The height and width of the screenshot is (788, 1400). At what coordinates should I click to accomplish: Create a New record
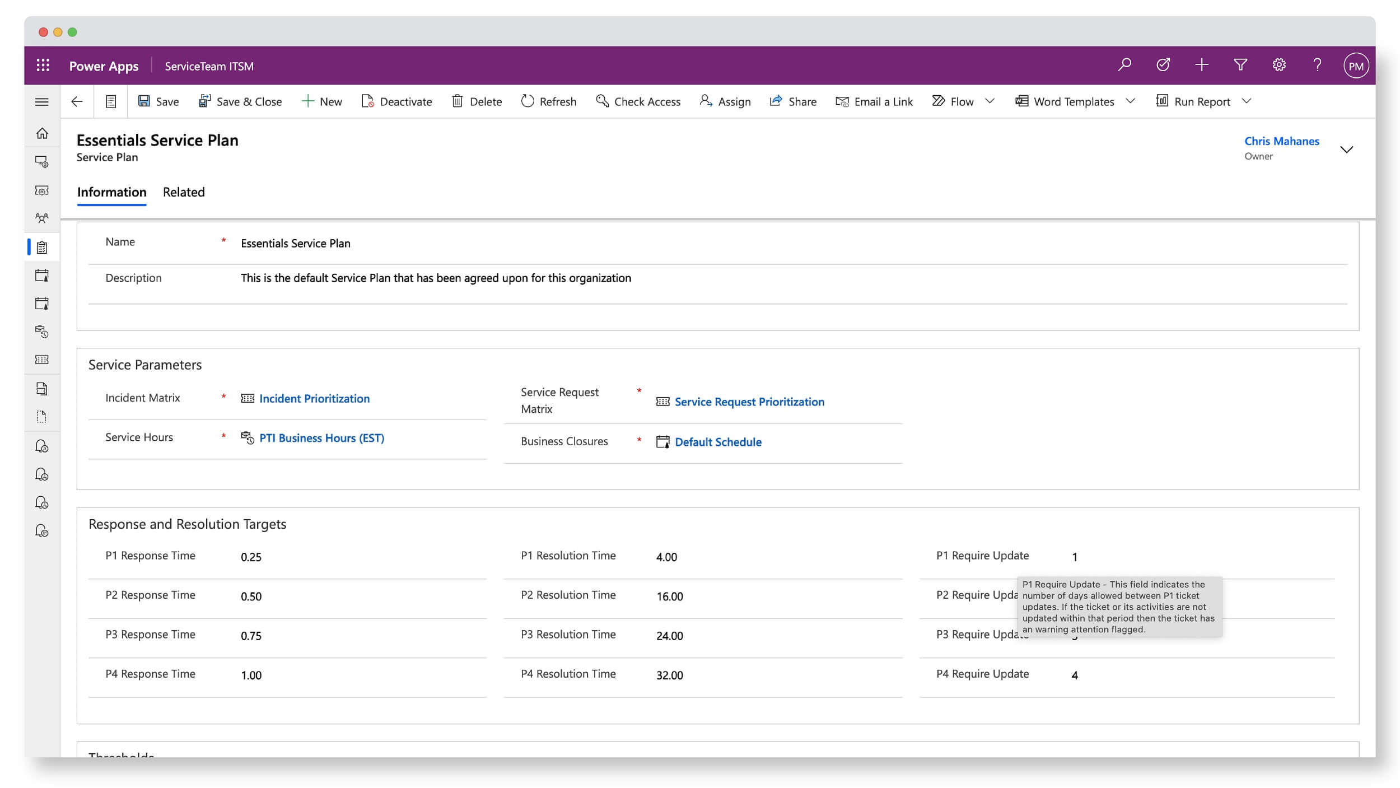tap(321, 101)
